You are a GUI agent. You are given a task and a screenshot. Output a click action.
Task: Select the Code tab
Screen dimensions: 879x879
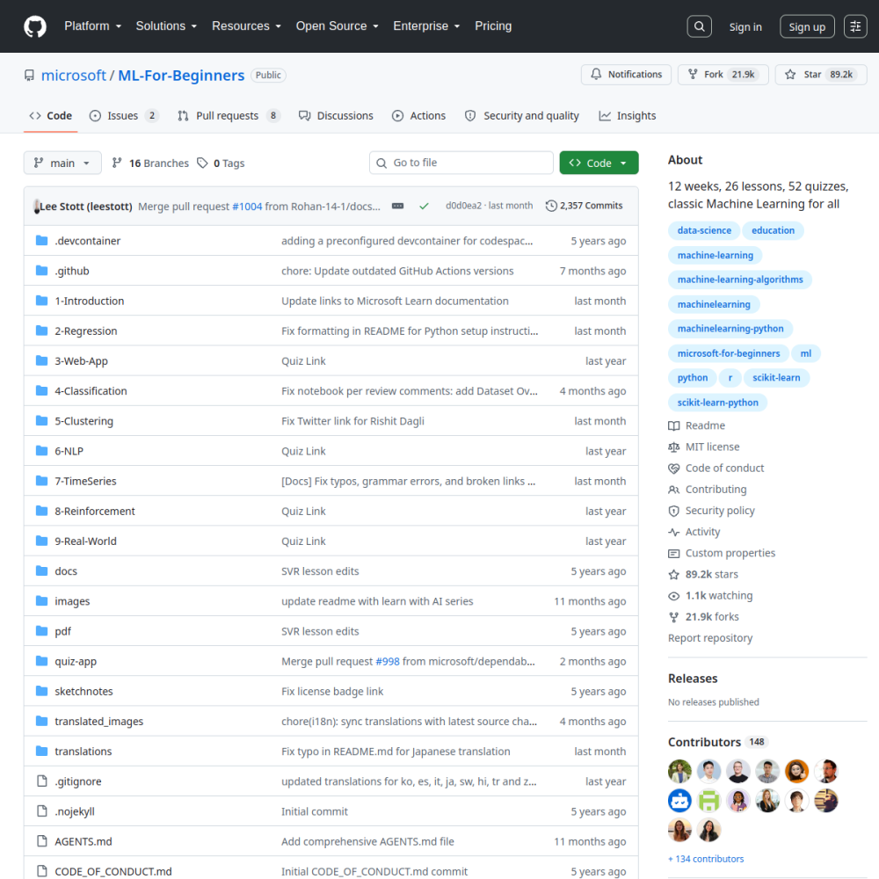point(50,116)
